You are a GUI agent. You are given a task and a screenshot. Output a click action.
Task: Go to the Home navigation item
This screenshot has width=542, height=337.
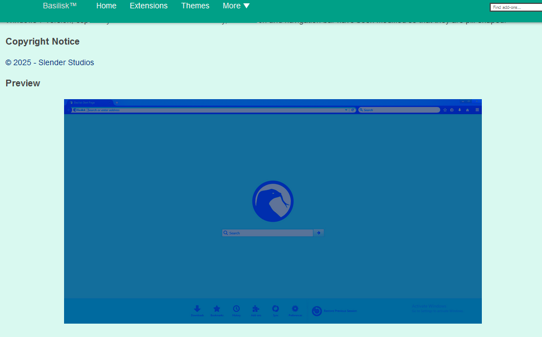pos(106,6)
